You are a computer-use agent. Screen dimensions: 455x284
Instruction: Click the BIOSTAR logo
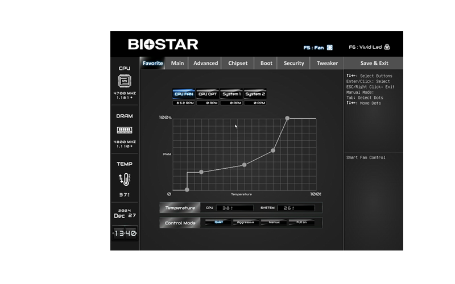point(163,44)
